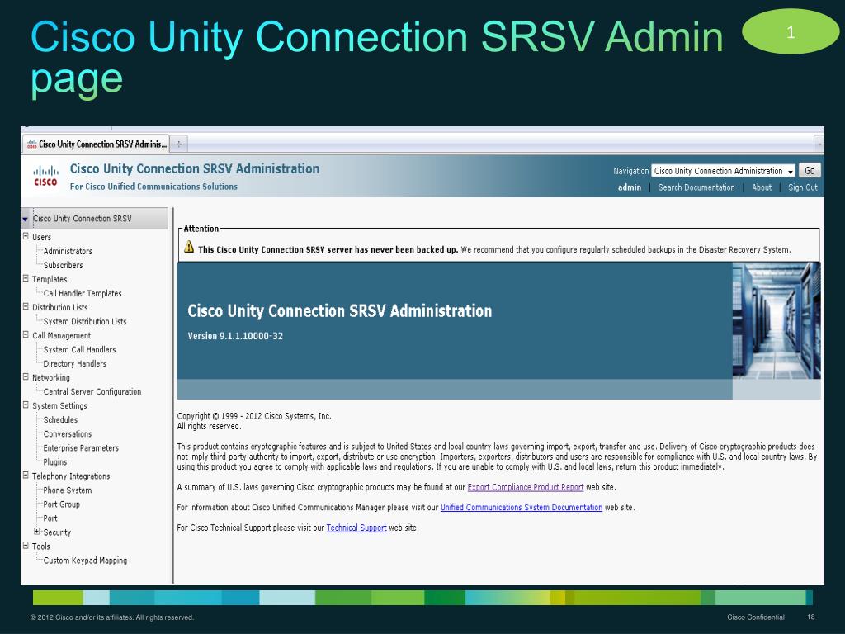Click the Copyright 1999 - 2012 Cisco Systems text
Screen dimensions: 845x634
tap(254, 416)
